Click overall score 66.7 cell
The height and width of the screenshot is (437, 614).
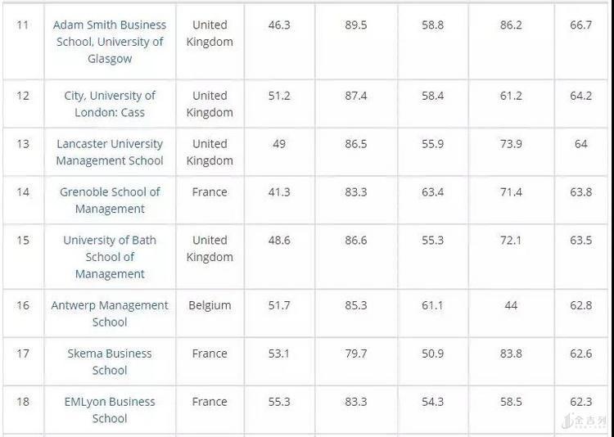tap(580, 25)
